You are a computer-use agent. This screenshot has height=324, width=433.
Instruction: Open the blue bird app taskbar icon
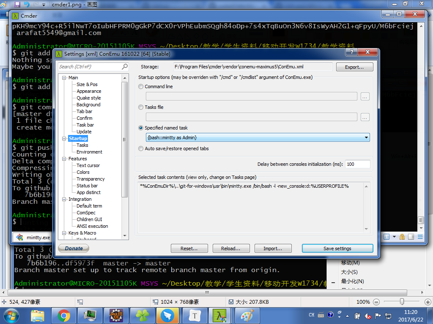point(168,316)
